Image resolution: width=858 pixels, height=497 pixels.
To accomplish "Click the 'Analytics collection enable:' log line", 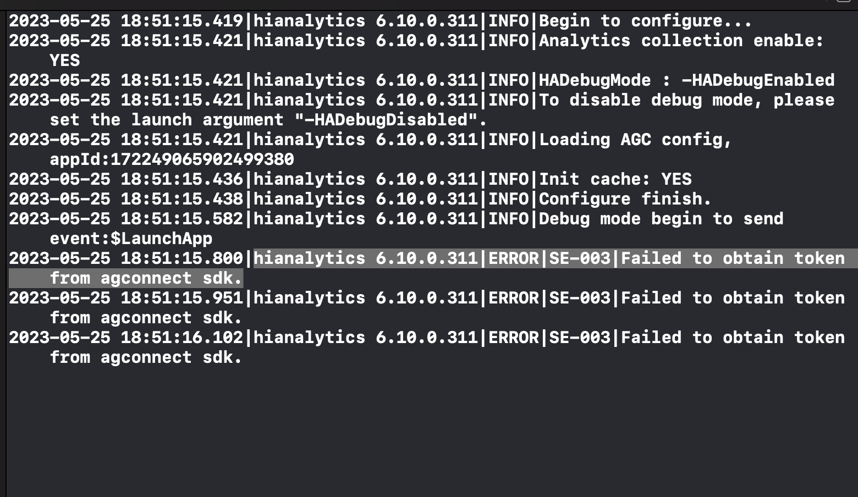I will coord(416,41).
